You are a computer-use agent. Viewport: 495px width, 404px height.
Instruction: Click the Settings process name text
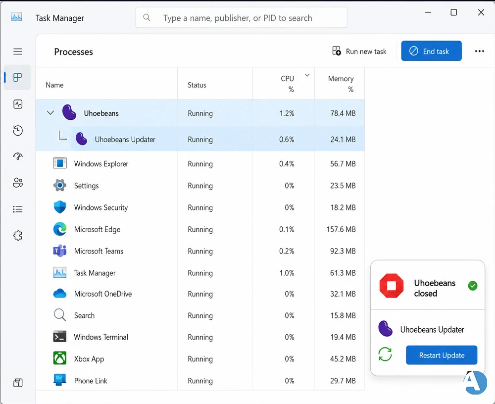click(86, 186)
